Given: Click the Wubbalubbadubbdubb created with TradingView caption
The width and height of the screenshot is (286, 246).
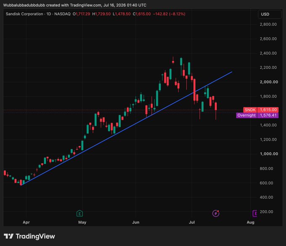Looking at the screenshot, I should click(75, 5).
